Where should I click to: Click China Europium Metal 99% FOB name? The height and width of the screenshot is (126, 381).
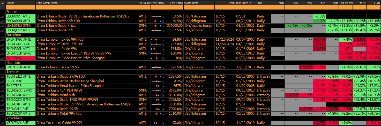[60, 44]
